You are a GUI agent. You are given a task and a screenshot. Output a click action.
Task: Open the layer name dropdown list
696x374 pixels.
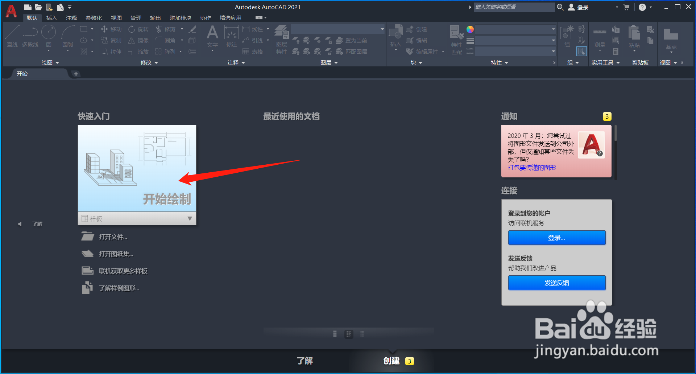[338, 29]
